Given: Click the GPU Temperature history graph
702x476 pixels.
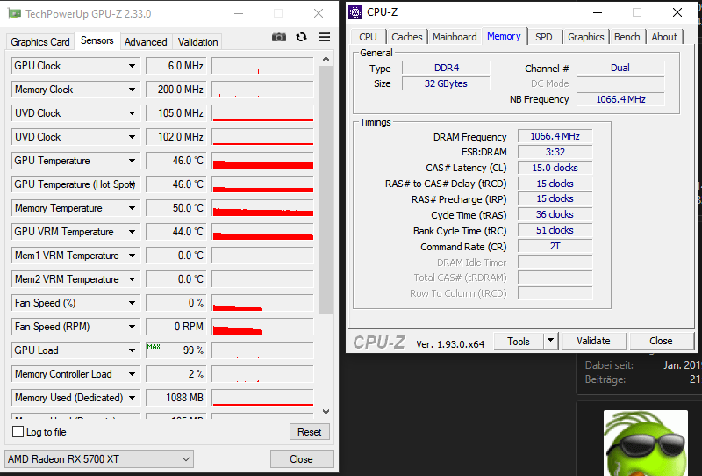Looking at the screenshot, I should pyautogui.click(x=262, y=161).
